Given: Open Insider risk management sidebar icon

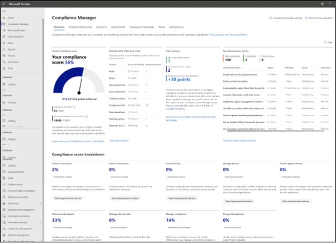Looking at the screenshot, I should click(x=4, y=229).
